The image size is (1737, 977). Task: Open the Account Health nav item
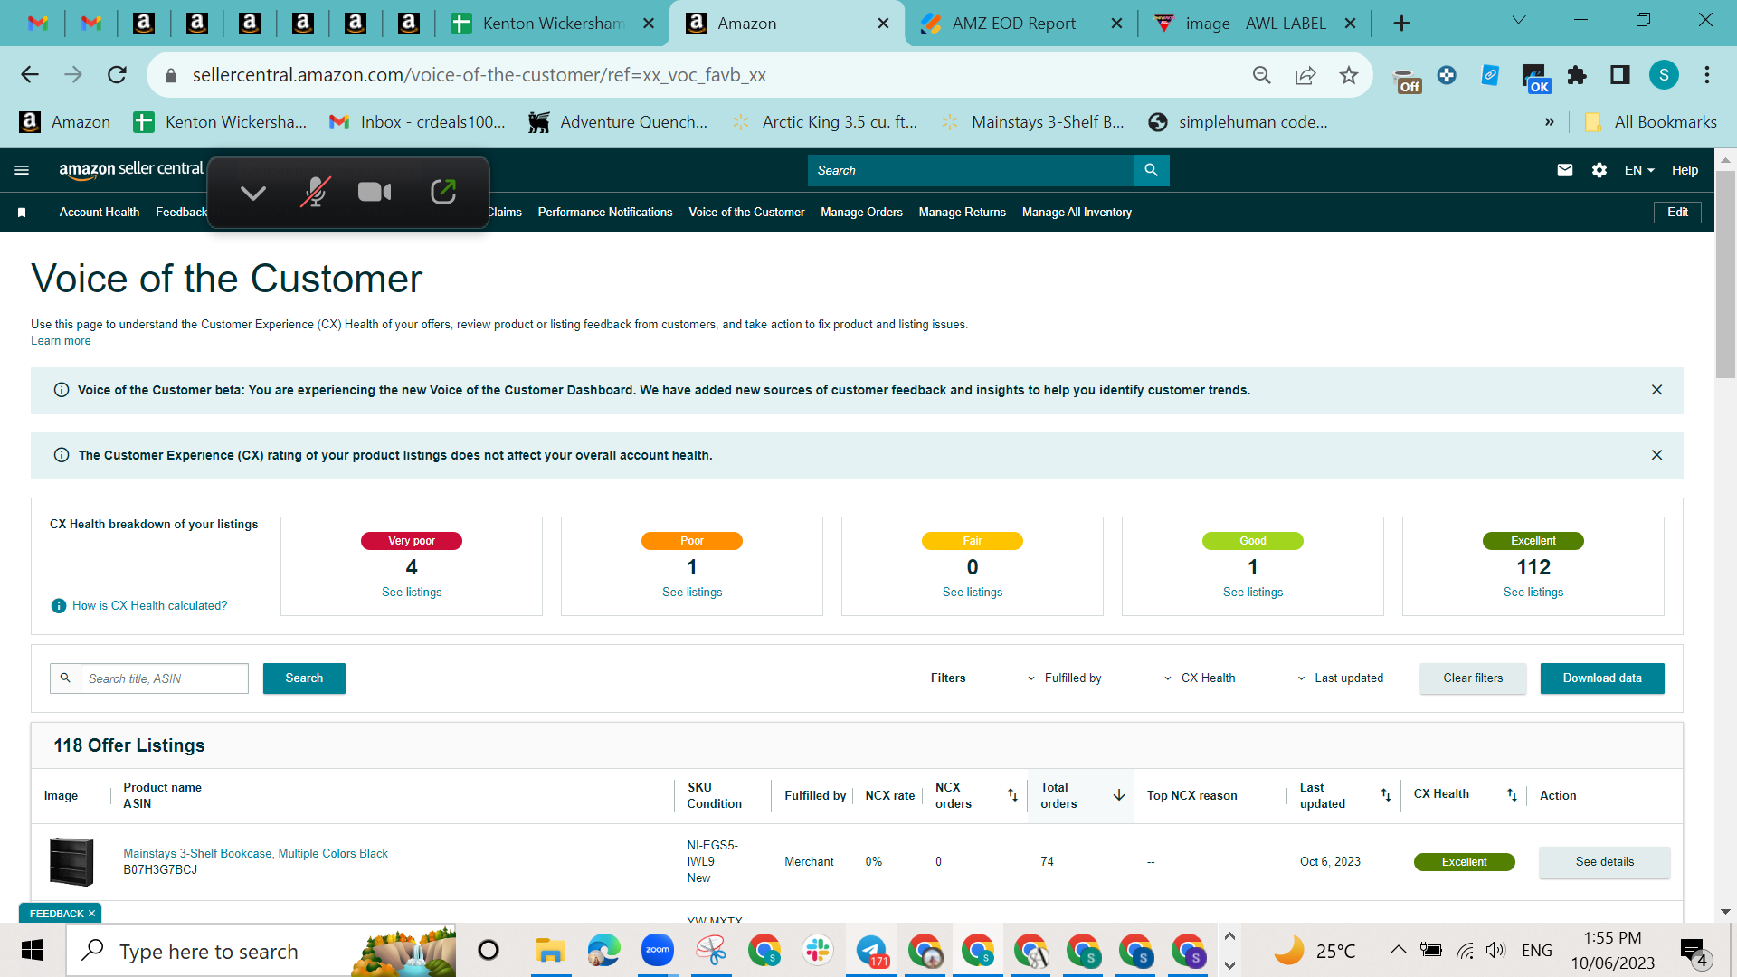pos(100,213)
